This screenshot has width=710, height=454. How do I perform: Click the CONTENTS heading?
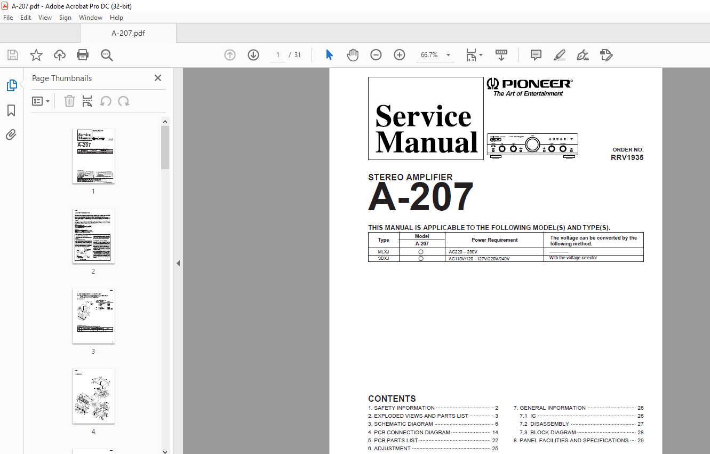point(392,399)
